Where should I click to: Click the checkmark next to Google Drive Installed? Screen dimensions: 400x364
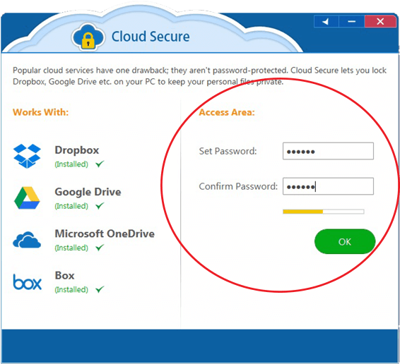100,205
